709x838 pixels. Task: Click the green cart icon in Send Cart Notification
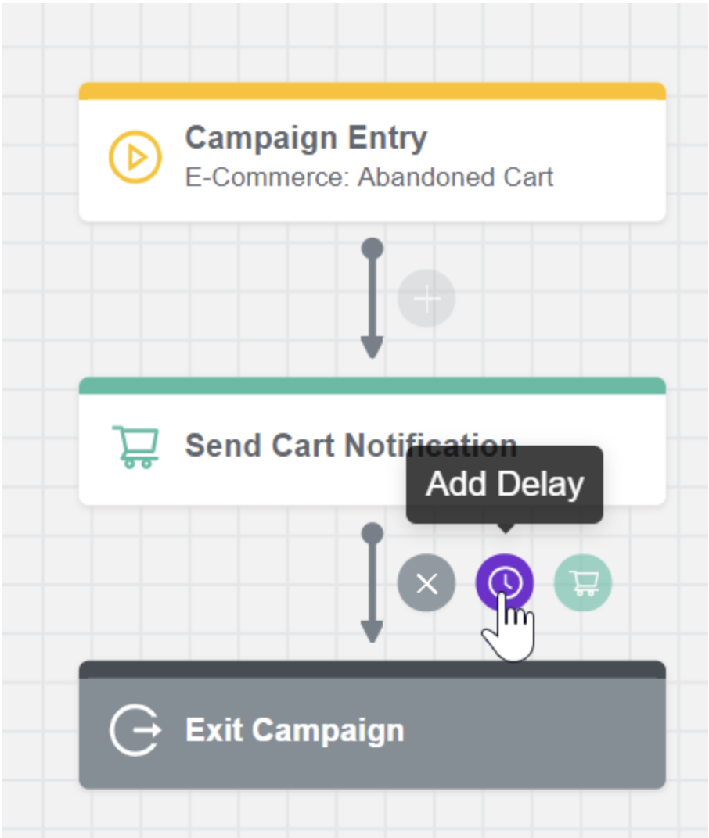[135, 446]
